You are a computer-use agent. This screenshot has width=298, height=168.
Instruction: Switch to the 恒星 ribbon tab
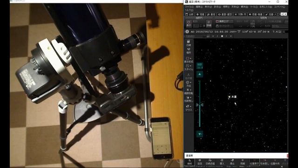(x=200, y=14)
